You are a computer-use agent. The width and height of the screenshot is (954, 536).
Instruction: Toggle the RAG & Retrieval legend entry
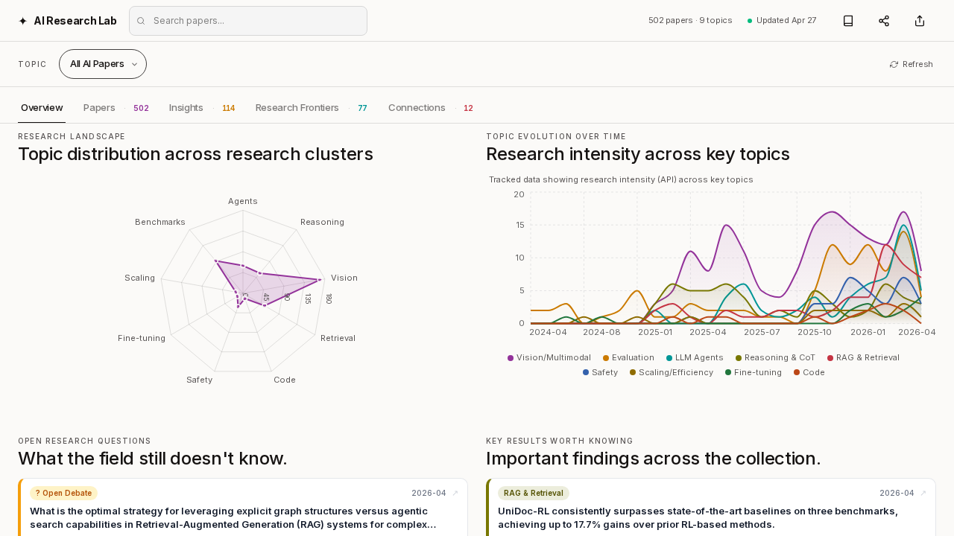[x=863, y=357]
